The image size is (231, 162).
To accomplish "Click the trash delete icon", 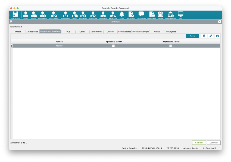I will (204, 36).
